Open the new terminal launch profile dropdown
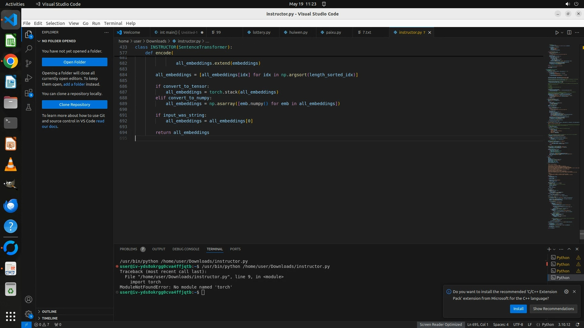Image resolution: width=584 pixels, height=328 pixels. click(x=554, y=249)
